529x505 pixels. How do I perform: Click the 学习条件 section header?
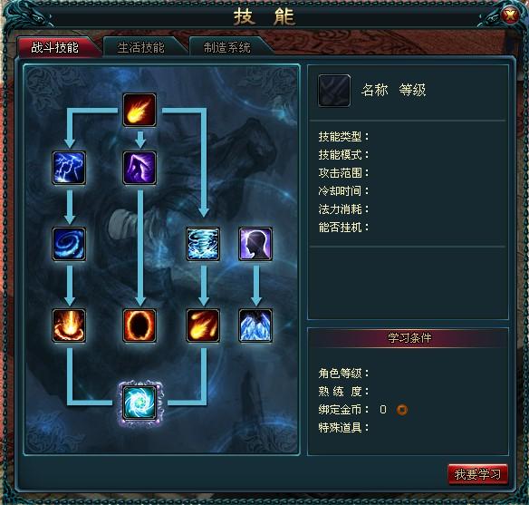point(409,337)
